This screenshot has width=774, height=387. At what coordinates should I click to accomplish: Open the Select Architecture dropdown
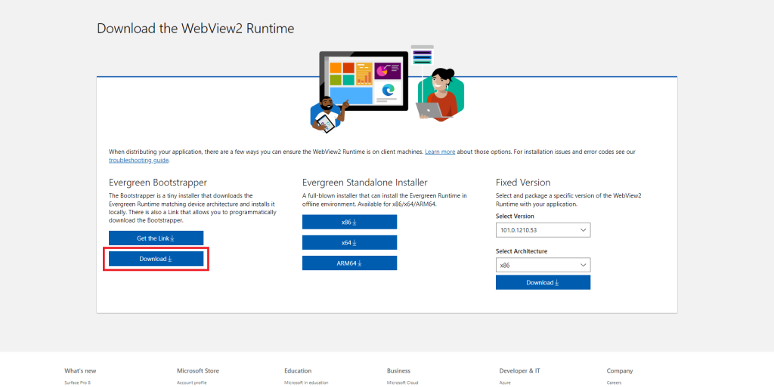[x=543, y=265]
